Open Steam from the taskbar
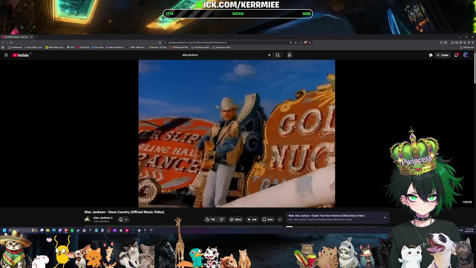 78,230
